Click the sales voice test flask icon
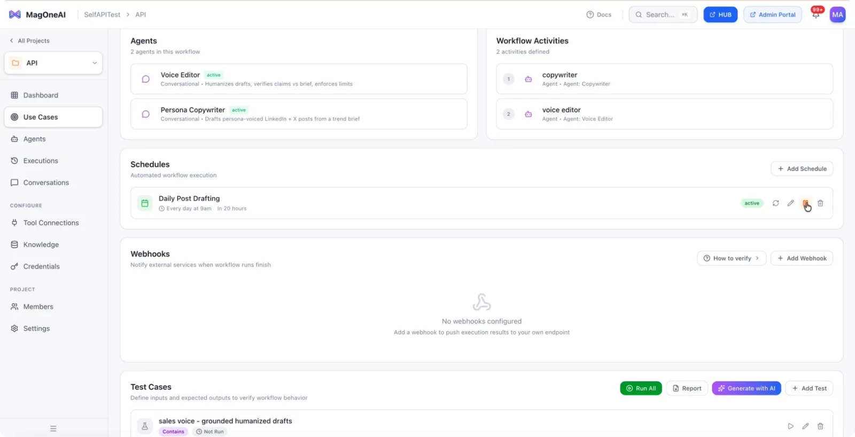The width and height of the screenshot is (855, 437). [145, 426]
